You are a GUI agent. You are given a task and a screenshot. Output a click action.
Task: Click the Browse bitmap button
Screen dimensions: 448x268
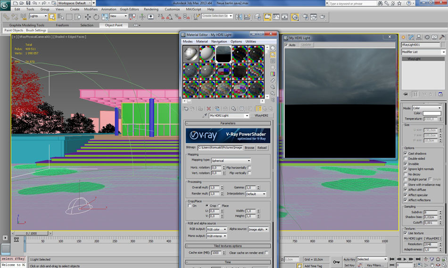(x=249, y=147)
